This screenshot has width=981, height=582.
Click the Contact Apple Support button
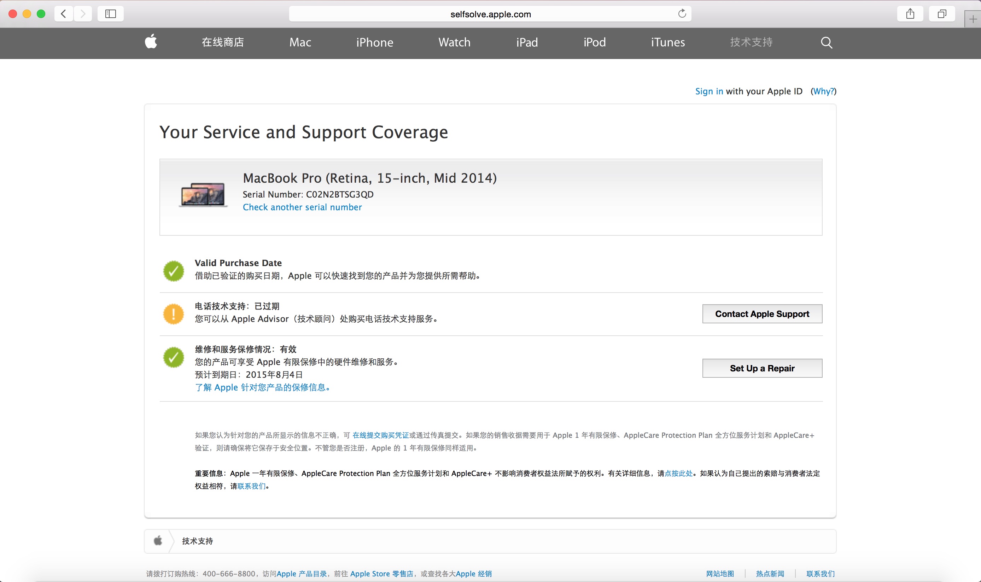pyautogui.click(x=762, y=314)
